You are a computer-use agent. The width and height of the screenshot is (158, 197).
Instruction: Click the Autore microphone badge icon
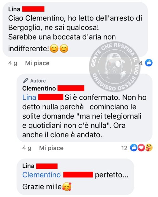pyautogui.click(x=26, y=81)
